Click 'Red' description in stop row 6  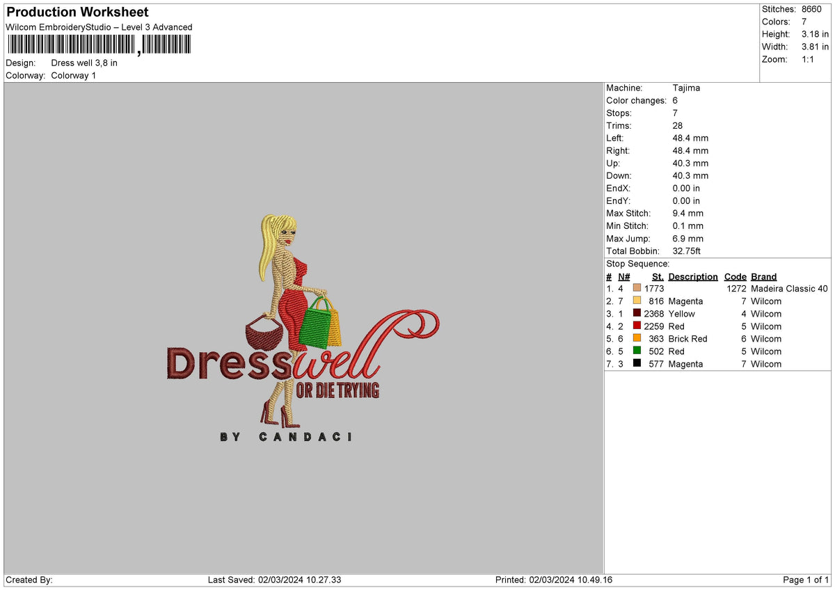(x=676, y=351)
